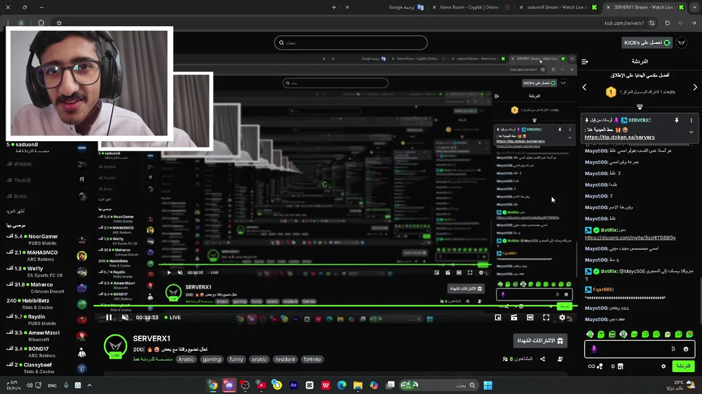Screen dimensions: 702x394
Task: Open Discord from the taskbar
Action: coord(229,385)
